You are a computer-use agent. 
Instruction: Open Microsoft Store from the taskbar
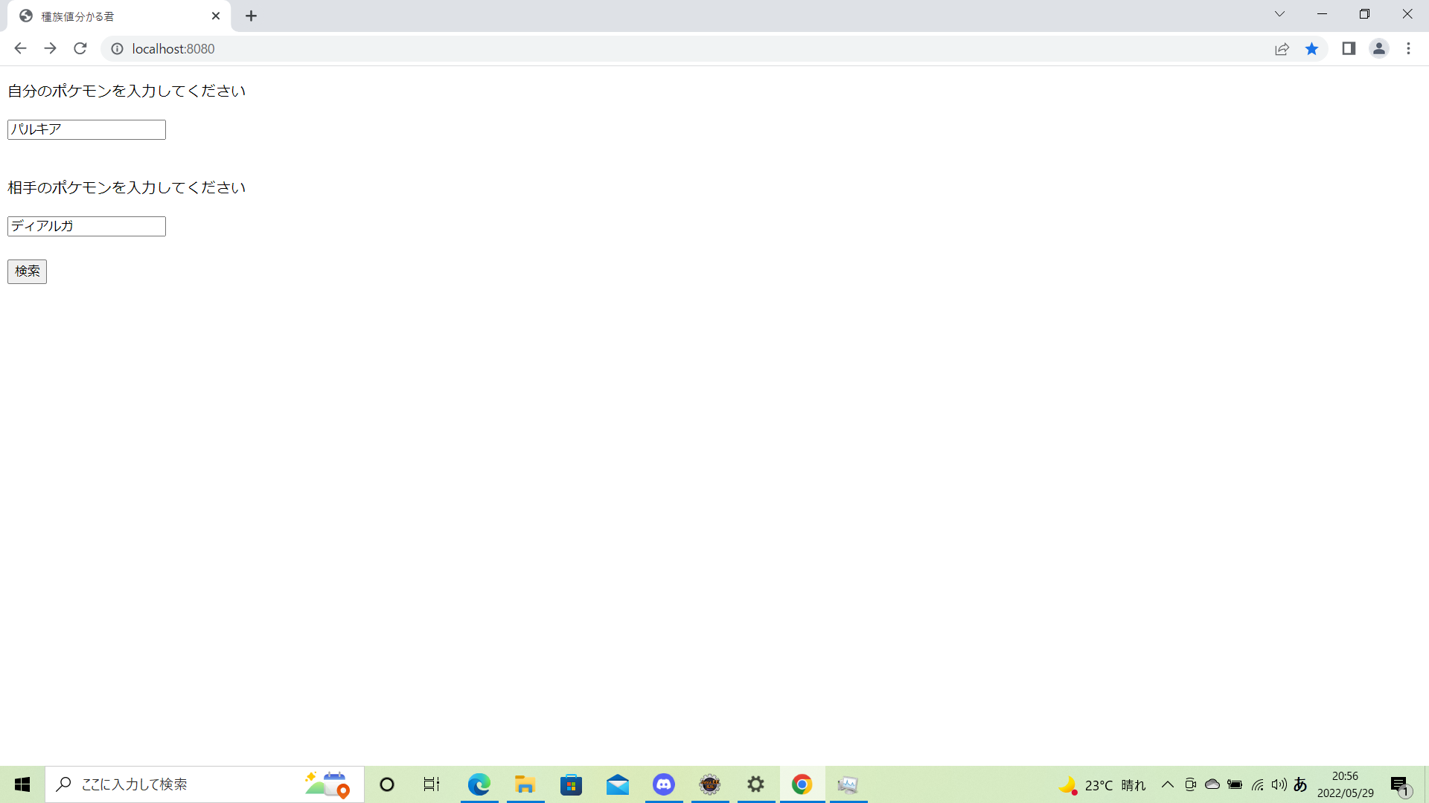[572, 784]
